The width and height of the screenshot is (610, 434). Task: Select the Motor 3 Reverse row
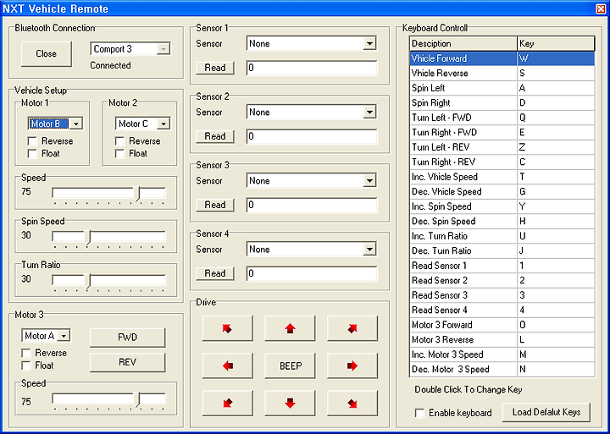502,339
